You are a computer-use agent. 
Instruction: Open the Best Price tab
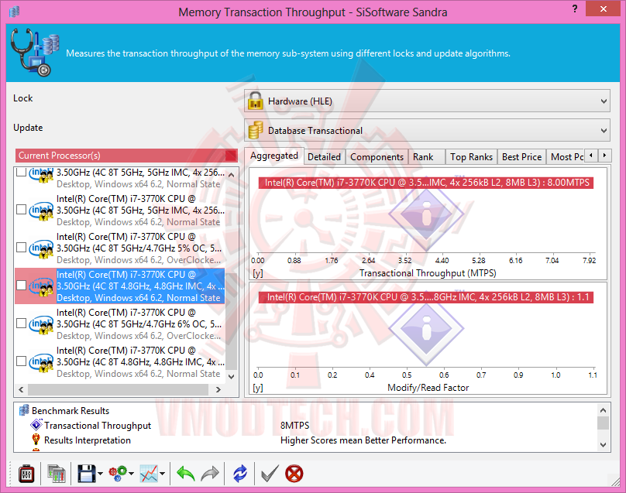coord(521,157)
